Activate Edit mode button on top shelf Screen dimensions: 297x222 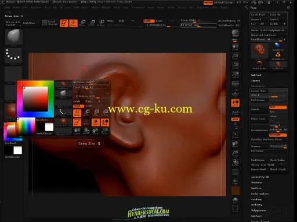pos(64,23)
